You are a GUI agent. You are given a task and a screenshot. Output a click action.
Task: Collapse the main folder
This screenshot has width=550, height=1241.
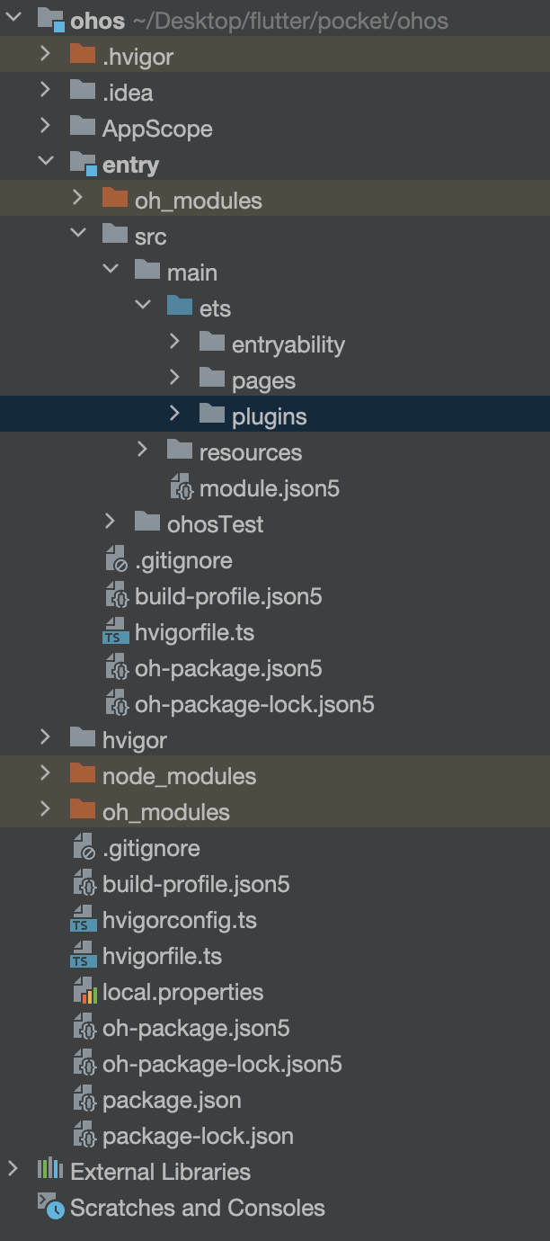pyautogui.click(x=111, y=272)
